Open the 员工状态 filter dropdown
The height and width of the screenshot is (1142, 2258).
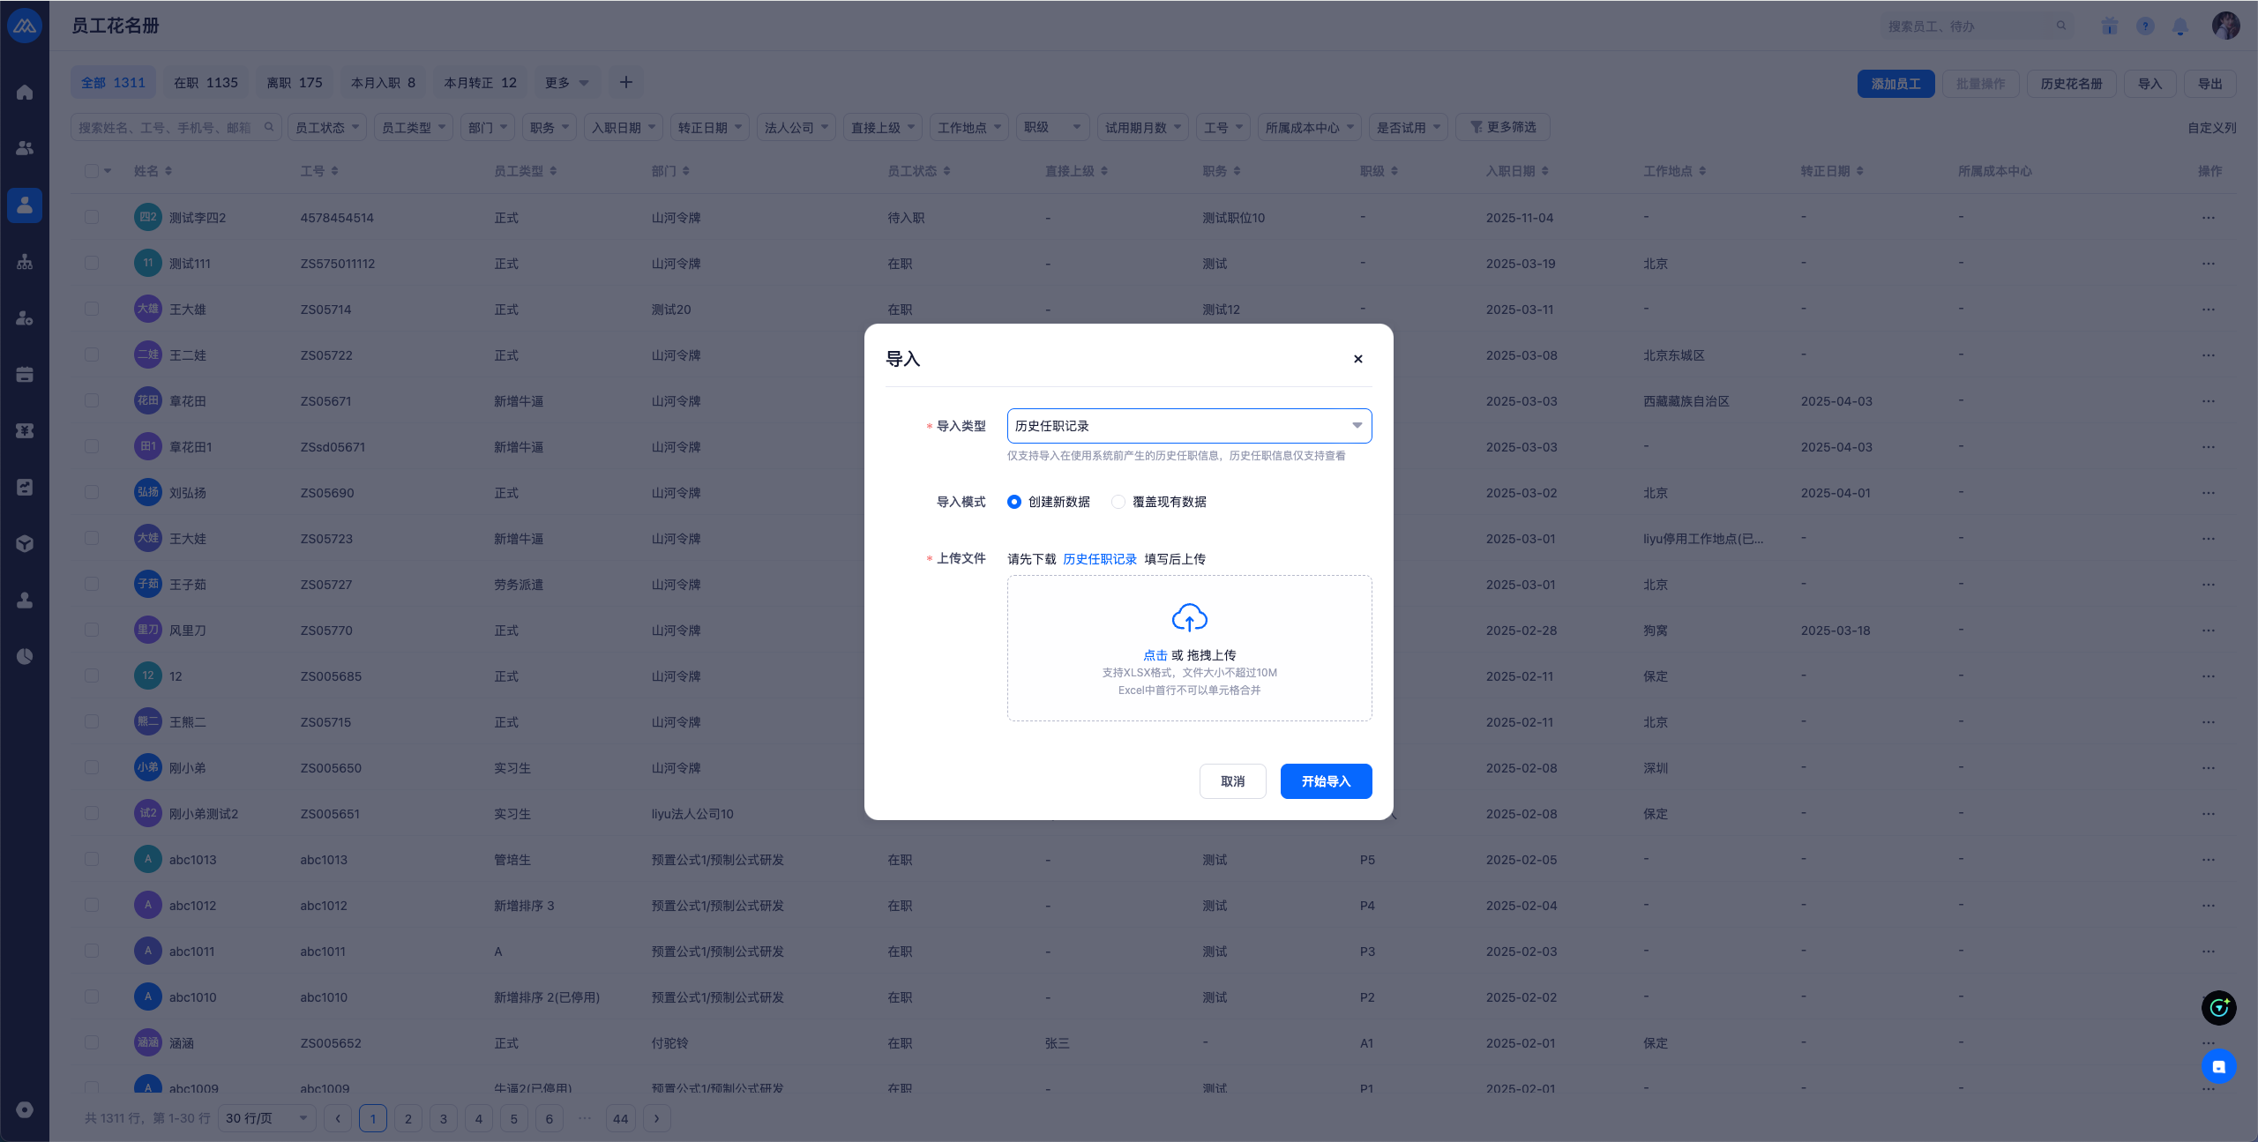click(326, 128)
